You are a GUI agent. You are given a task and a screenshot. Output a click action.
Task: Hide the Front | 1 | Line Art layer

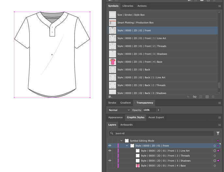click(x=110, y=151)
